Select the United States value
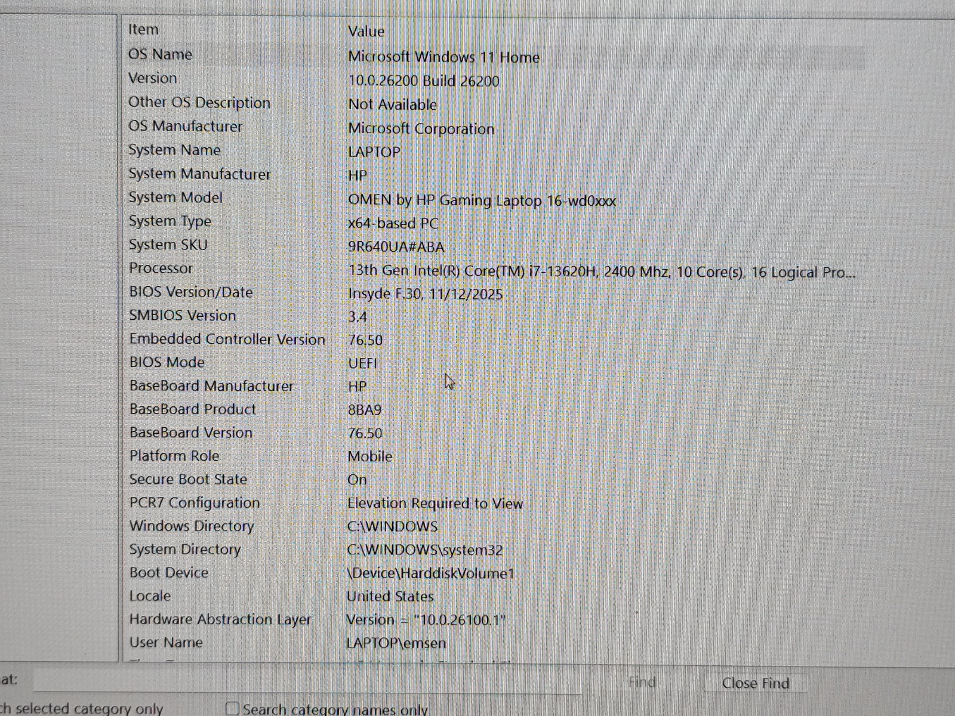Image resolution: width=955 pixels, height=716 pixels. pyautogui.click(x=390, y=597)
